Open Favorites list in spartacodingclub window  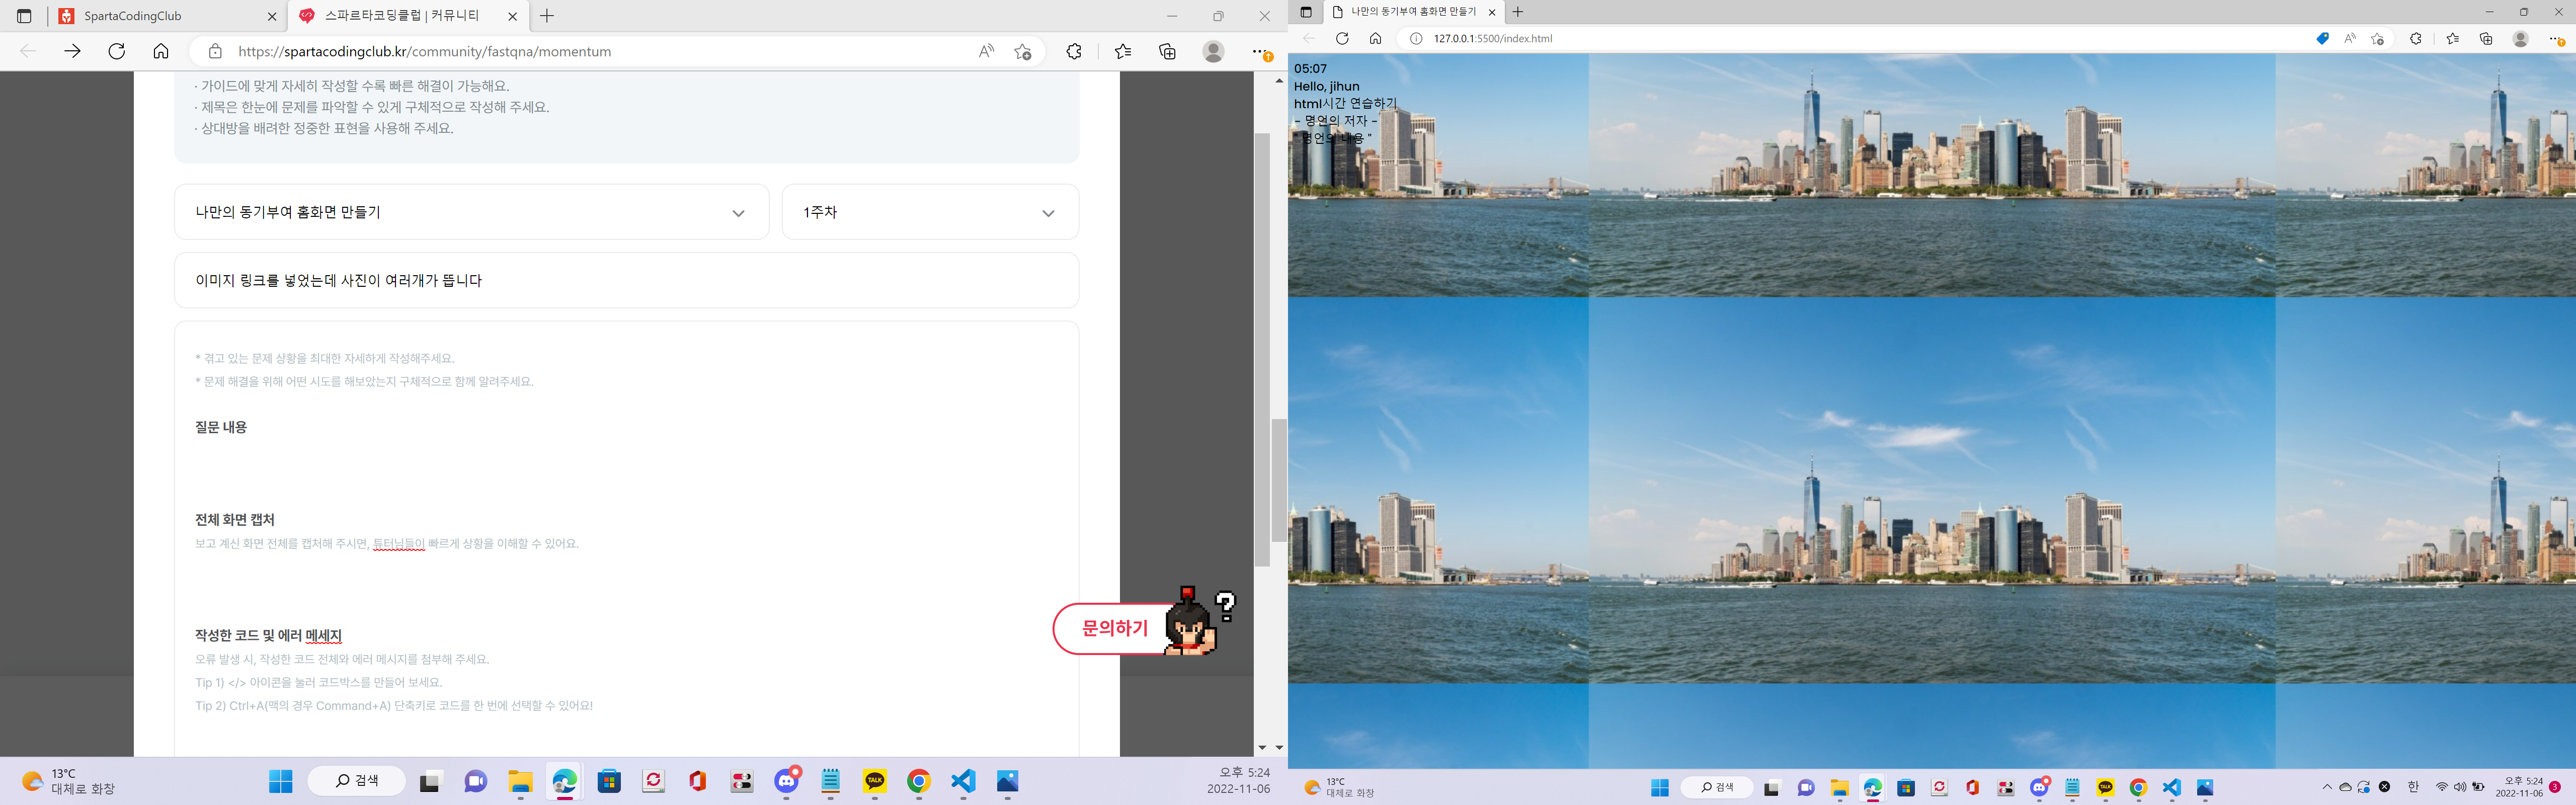[1123, 51]
